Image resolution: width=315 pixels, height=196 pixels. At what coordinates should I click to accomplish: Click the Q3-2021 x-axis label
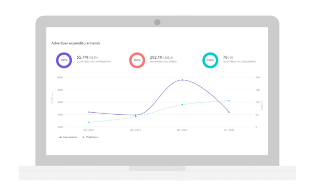(135, 130)
